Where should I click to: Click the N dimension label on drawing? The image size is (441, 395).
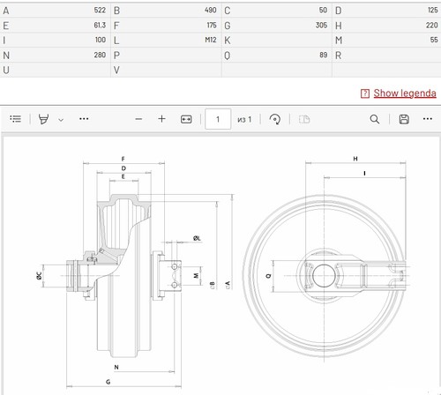pos(116,367)
